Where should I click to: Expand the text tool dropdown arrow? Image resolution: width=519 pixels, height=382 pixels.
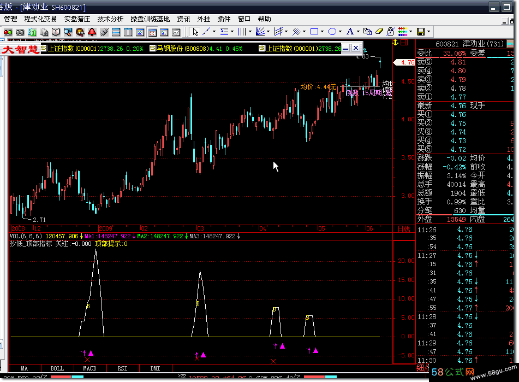click(x=358, y=32)
